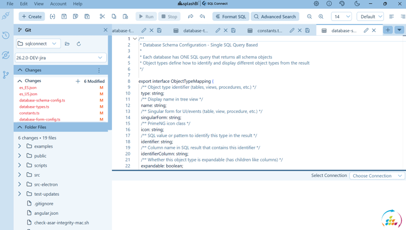Click the zoom in magnifier icon
This screenshot has height=230, width=406.
tap(321, 17)
